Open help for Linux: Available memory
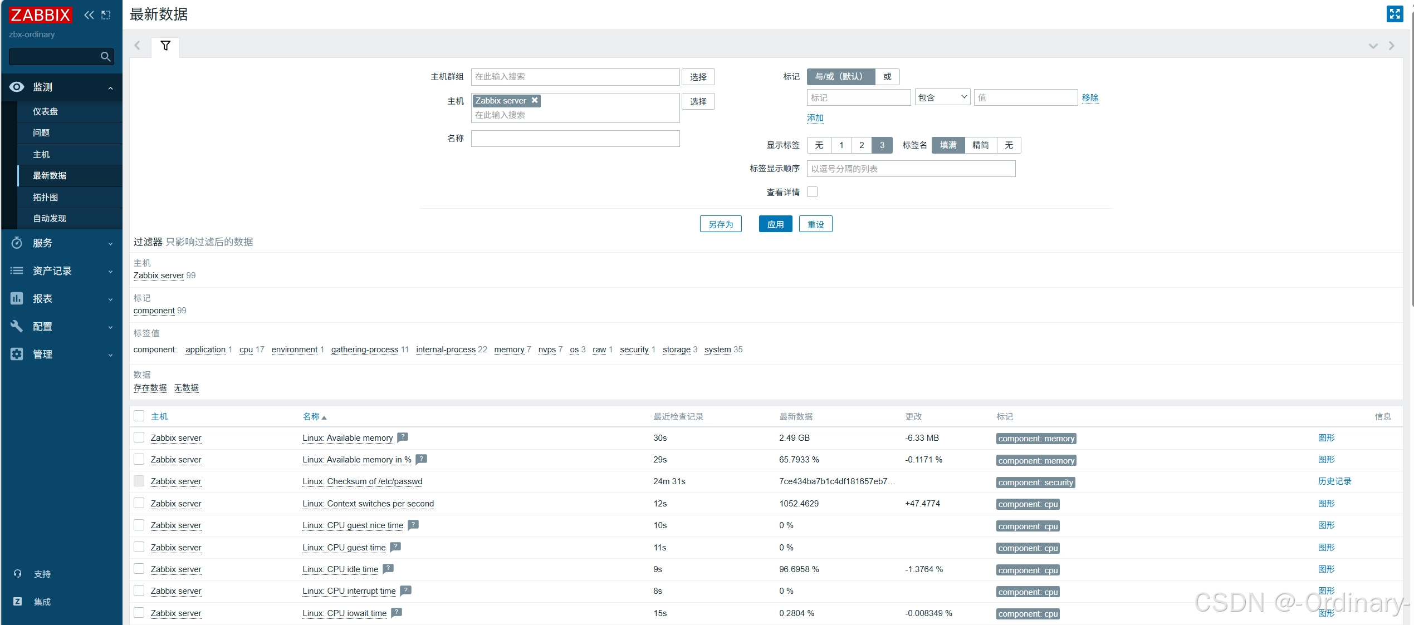 pyautogui.click(x=403, y=437)
